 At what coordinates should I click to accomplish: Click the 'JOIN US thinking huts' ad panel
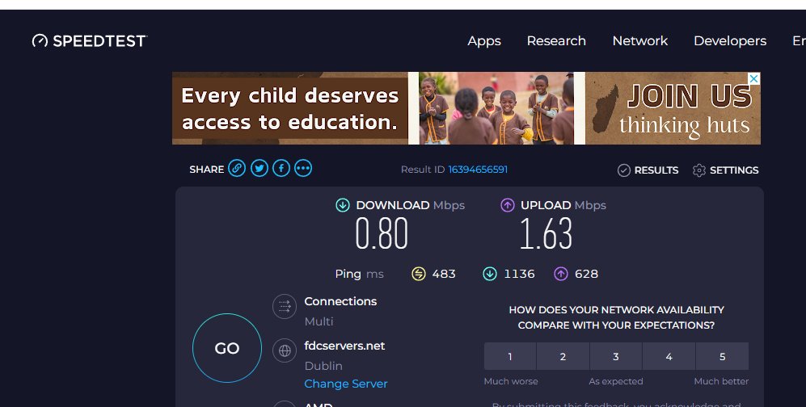click(673, 108)
